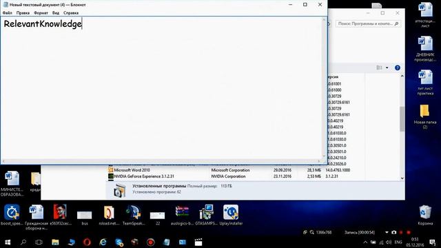Click version 14.0.4763.1000 cell
Screen dimensions: 441x248
(338, 170)
